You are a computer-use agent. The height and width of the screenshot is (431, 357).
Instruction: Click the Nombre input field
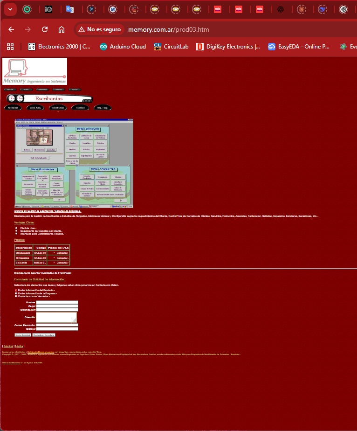tap(57, 302)
